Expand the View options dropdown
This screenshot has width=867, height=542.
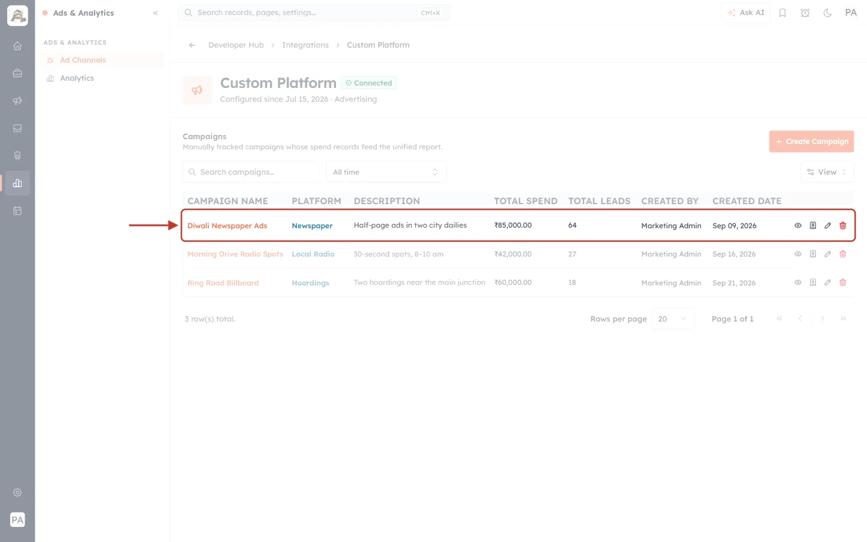pyautogui.click(x=827, y=172)
